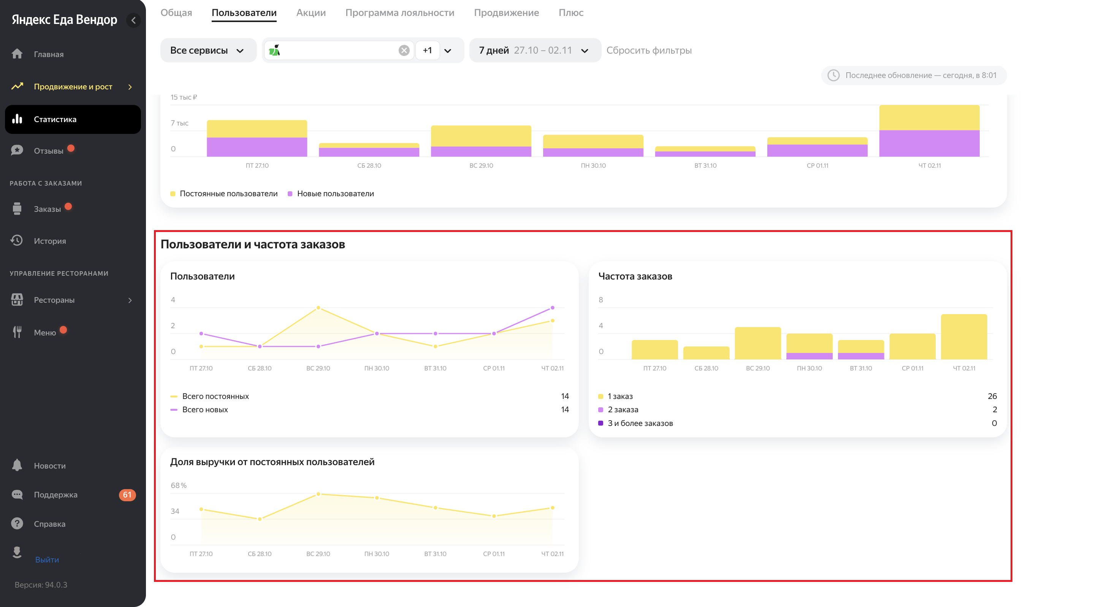The image size is (1093, 607).
Task: Open Статистика bar chart icon
Action: [17, 119]
